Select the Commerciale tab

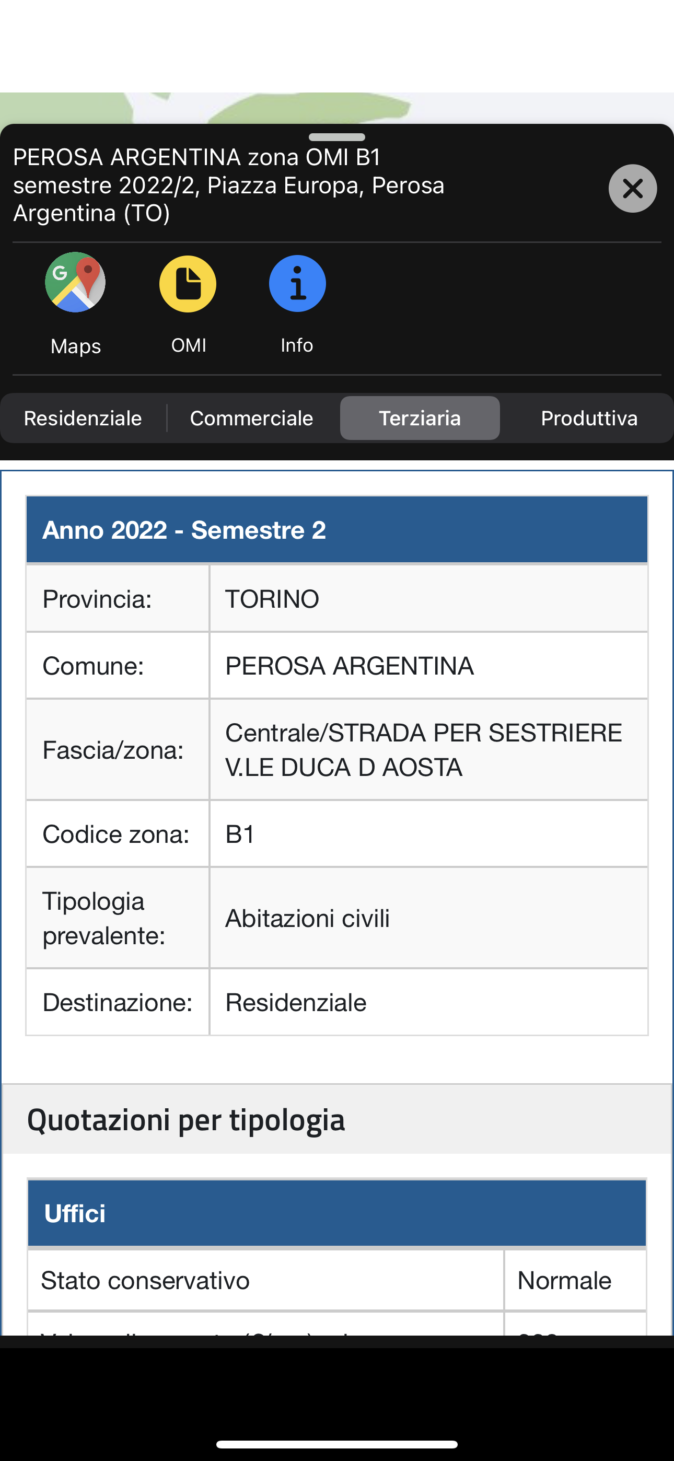(251, 419)
